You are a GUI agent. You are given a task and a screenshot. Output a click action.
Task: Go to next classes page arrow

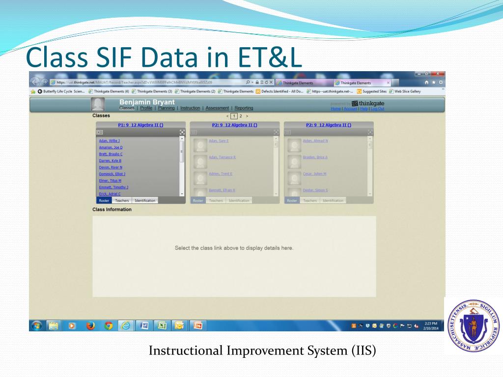click(x=247, y=116)
